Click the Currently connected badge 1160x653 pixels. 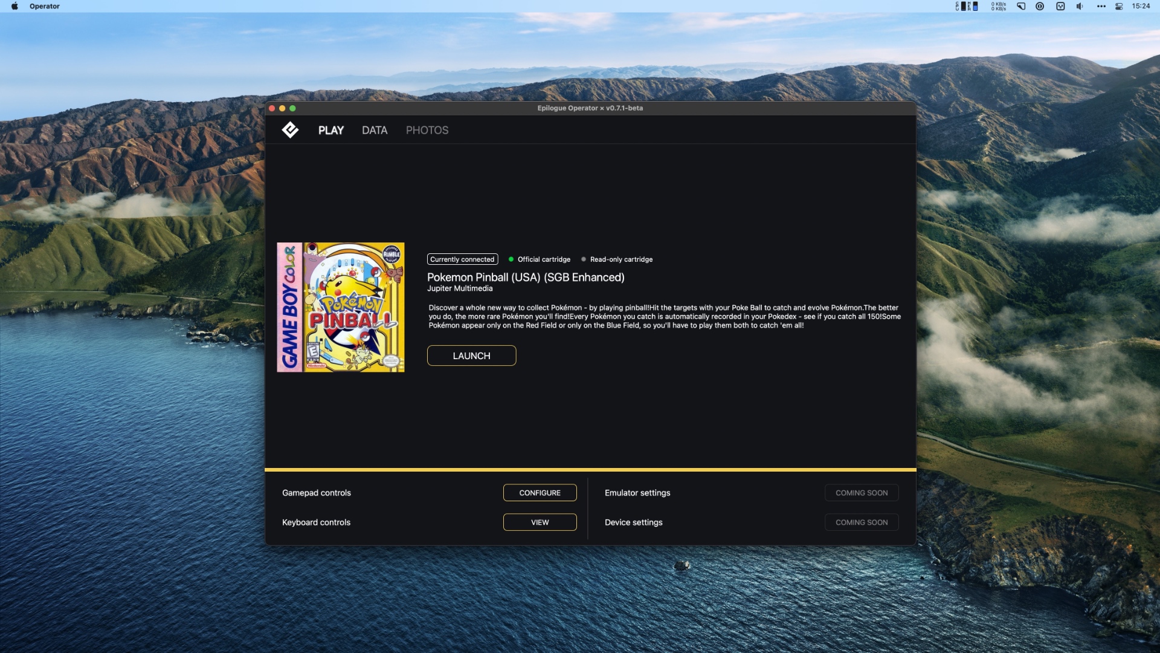[x=462, y=259]
